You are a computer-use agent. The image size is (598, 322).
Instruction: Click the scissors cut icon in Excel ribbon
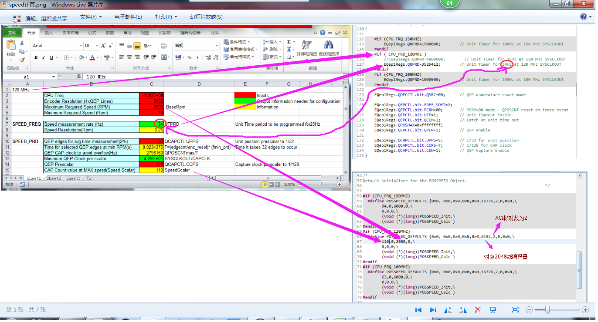click(22, 44)
